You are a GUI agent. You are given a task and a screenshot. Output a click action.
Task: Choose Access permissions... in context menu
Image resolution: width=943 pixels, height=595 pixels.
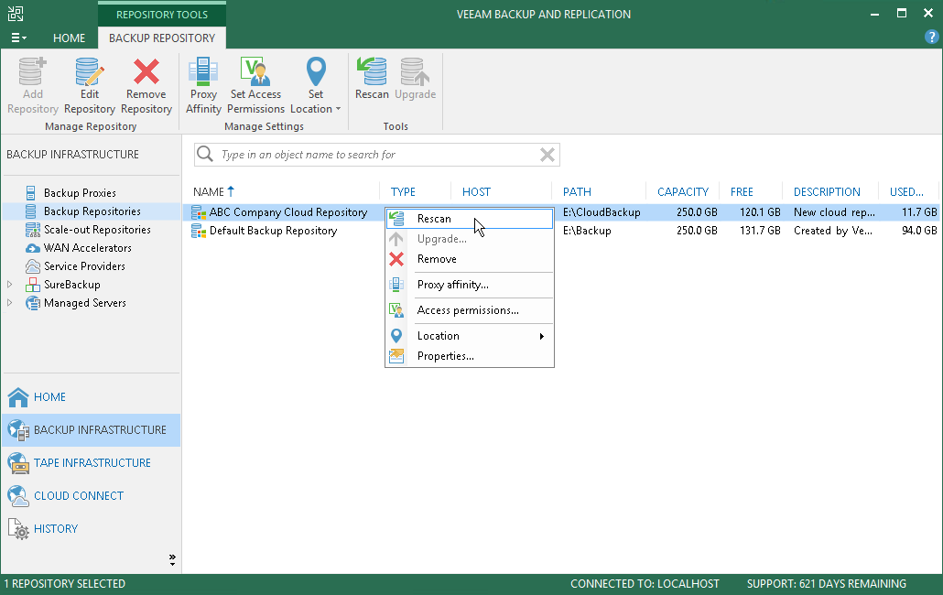pyautogui.click(x=469, y=310)
